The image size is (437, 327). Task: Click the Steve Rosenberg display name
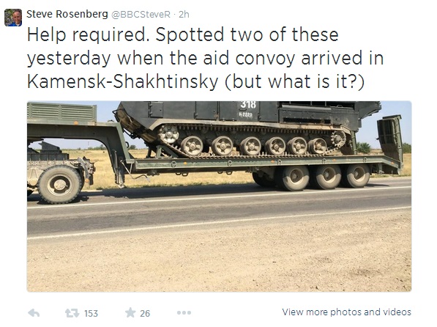pyautogui.click(x=67, y=14)
